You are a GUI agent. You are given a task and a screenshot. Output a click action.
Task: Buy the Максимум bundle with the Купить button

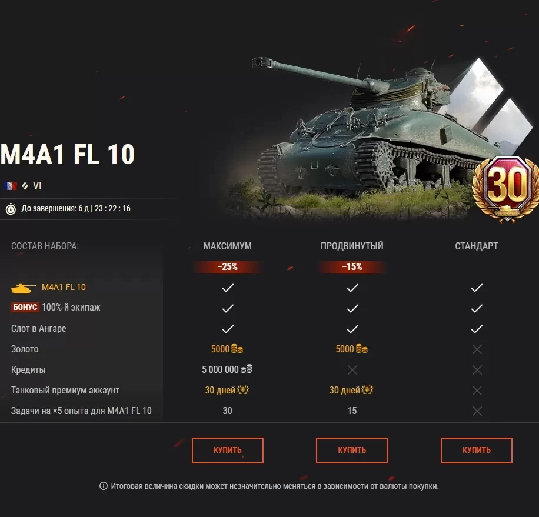228,450
